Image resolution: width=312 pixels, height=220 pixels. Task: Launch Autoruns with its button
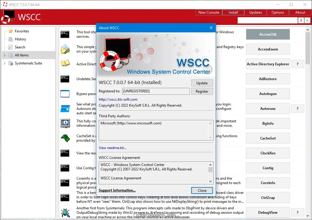pos(268,109)
